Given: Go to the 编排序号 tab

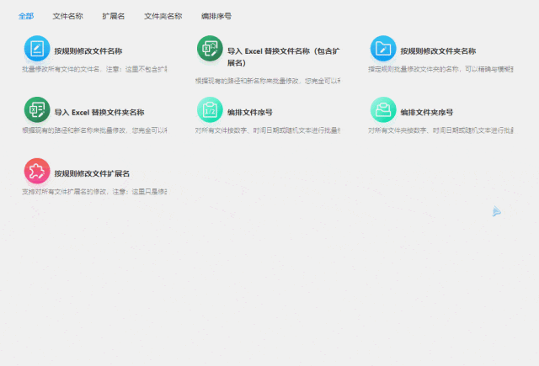Looking at the screenshot, I should click(x=216, y=16).
